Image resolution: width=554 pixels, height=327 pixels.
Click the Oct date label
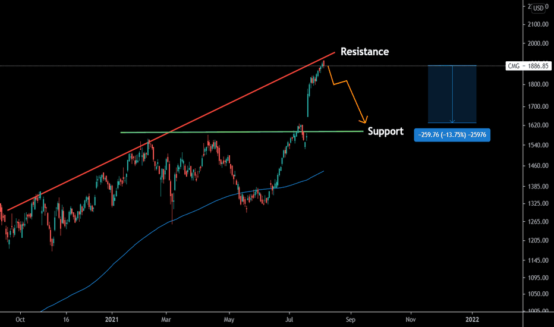pos(20,320)
